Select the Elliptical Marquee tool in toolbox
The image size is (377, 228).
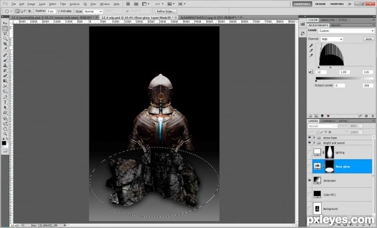(5, 28)
